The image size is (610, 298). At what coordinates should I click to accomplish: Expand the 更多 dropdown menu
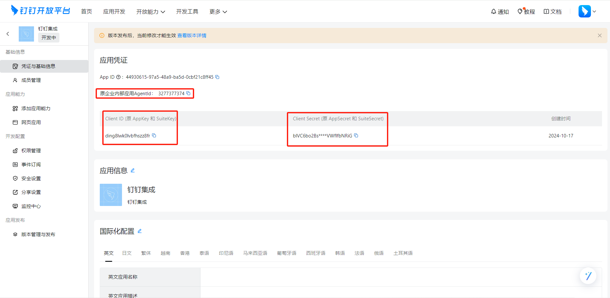click(x=218, y=12)
